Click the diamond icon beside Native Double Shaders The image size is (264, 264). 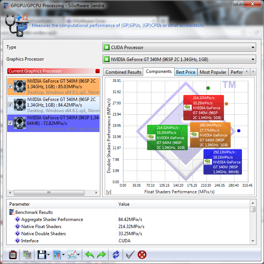[x=18, y=234]
